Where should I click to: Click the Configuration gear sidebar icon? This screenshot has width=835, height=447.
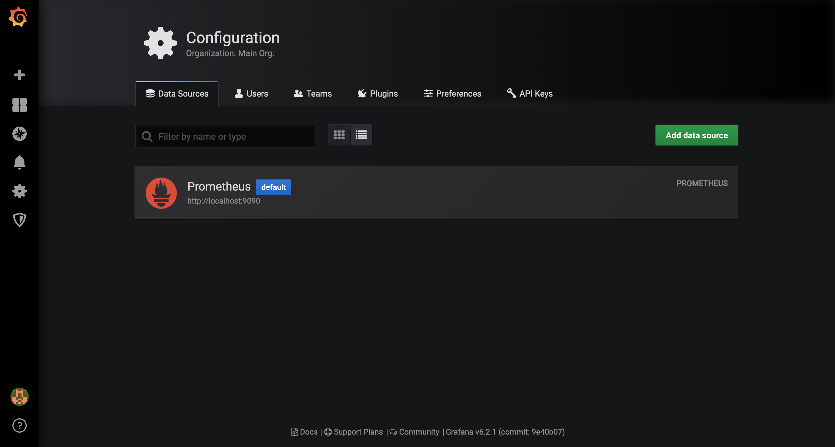[x=19, y=191]
